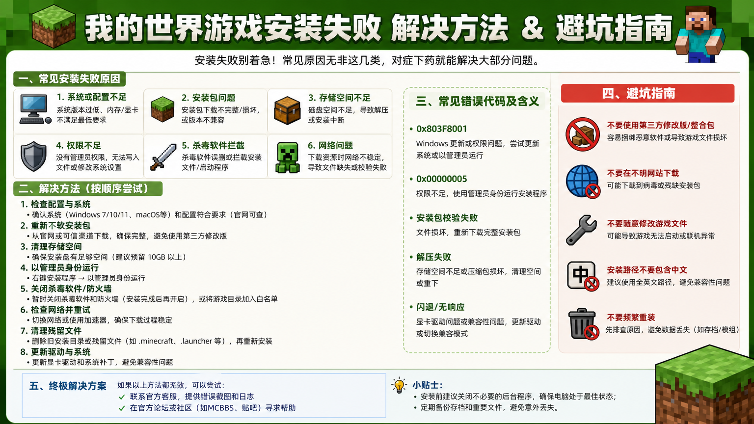Click step 5. 关闭杀毒软件/防火墙
The height and width of the screenshot is (424, 754).
click(66, 289)
